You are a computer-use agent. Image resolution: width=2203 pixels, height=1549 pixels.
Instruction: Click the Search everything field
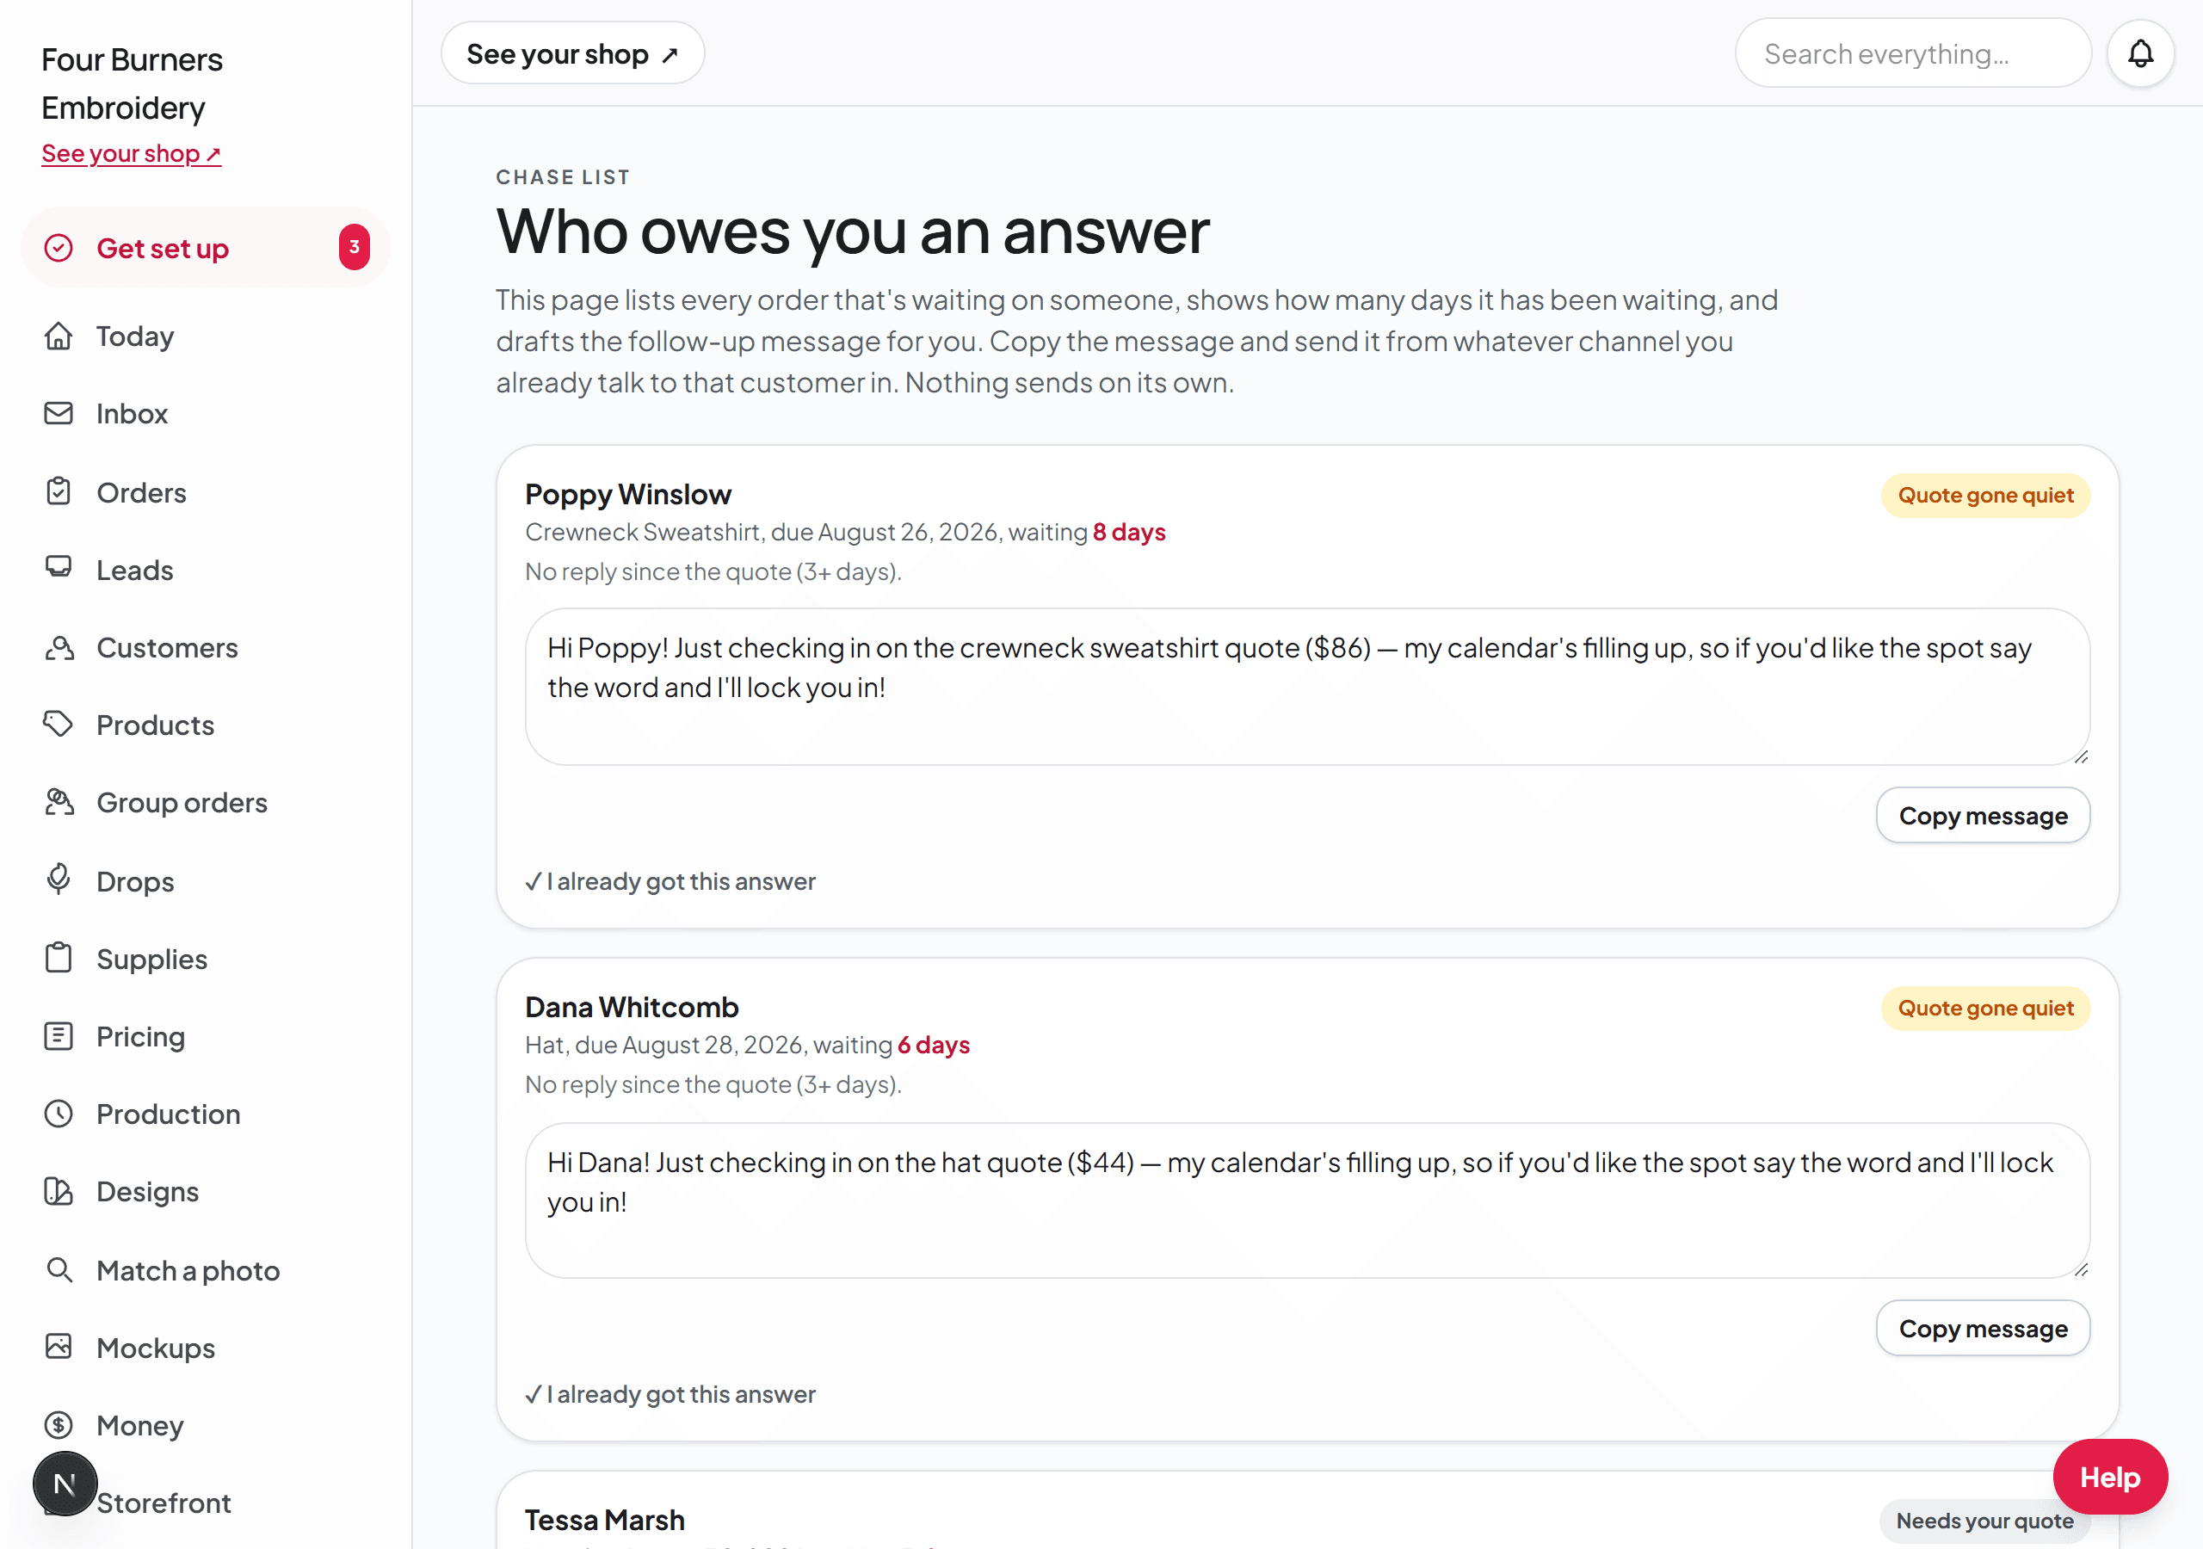[1912, 53]
